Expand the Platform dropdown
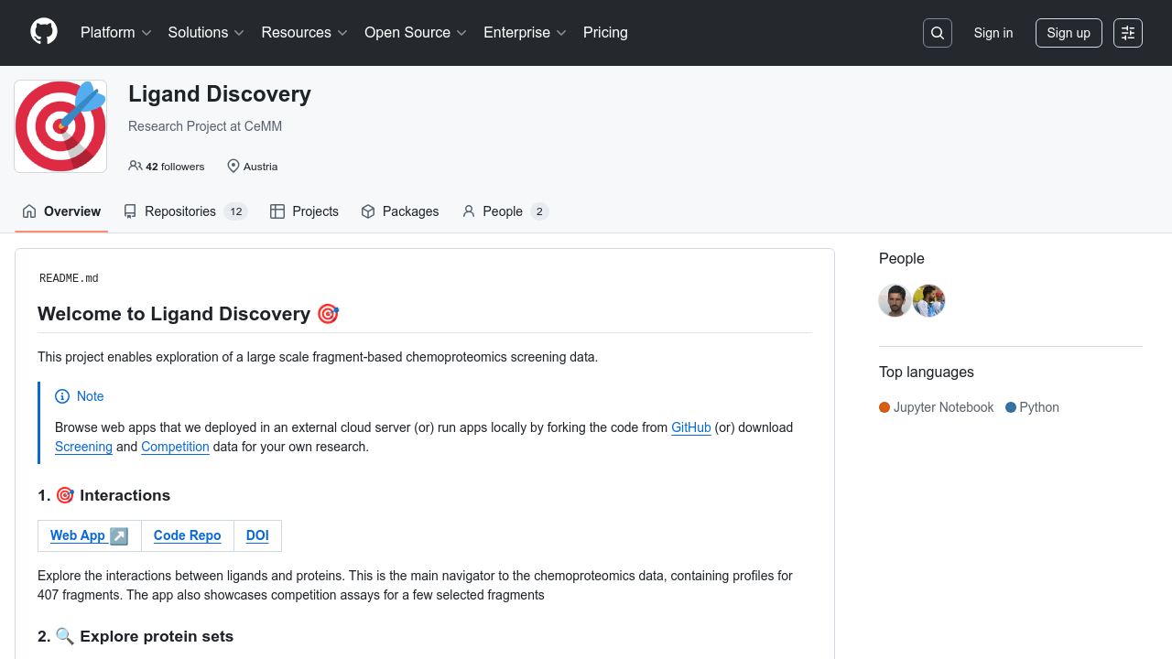The image size is (1172, 659). (x=115, y=33)
